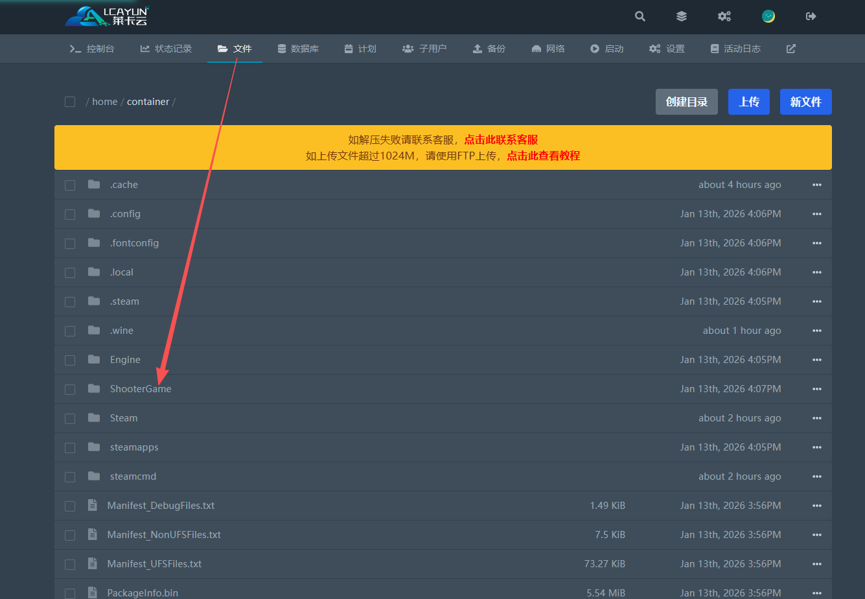Open the three-dot menu for .cache folder
This screenshot has height=599, width=865.
pyautogui.click(x=816, y=185)
